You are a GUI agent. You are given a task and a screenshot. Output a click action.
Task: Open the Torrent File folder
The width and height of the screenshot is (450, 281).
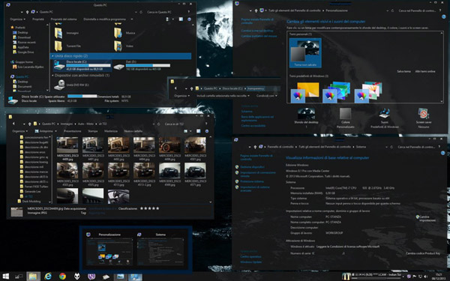[67, 46]
